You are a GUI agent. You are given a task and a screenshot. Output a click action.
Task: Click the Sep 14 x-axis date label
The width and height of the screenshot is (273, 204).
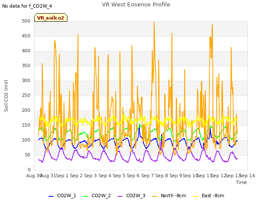pos(247,176)
